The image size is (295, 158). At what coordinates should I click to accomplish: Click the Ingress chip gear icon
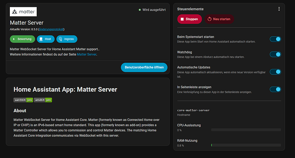tap(60, 39)
